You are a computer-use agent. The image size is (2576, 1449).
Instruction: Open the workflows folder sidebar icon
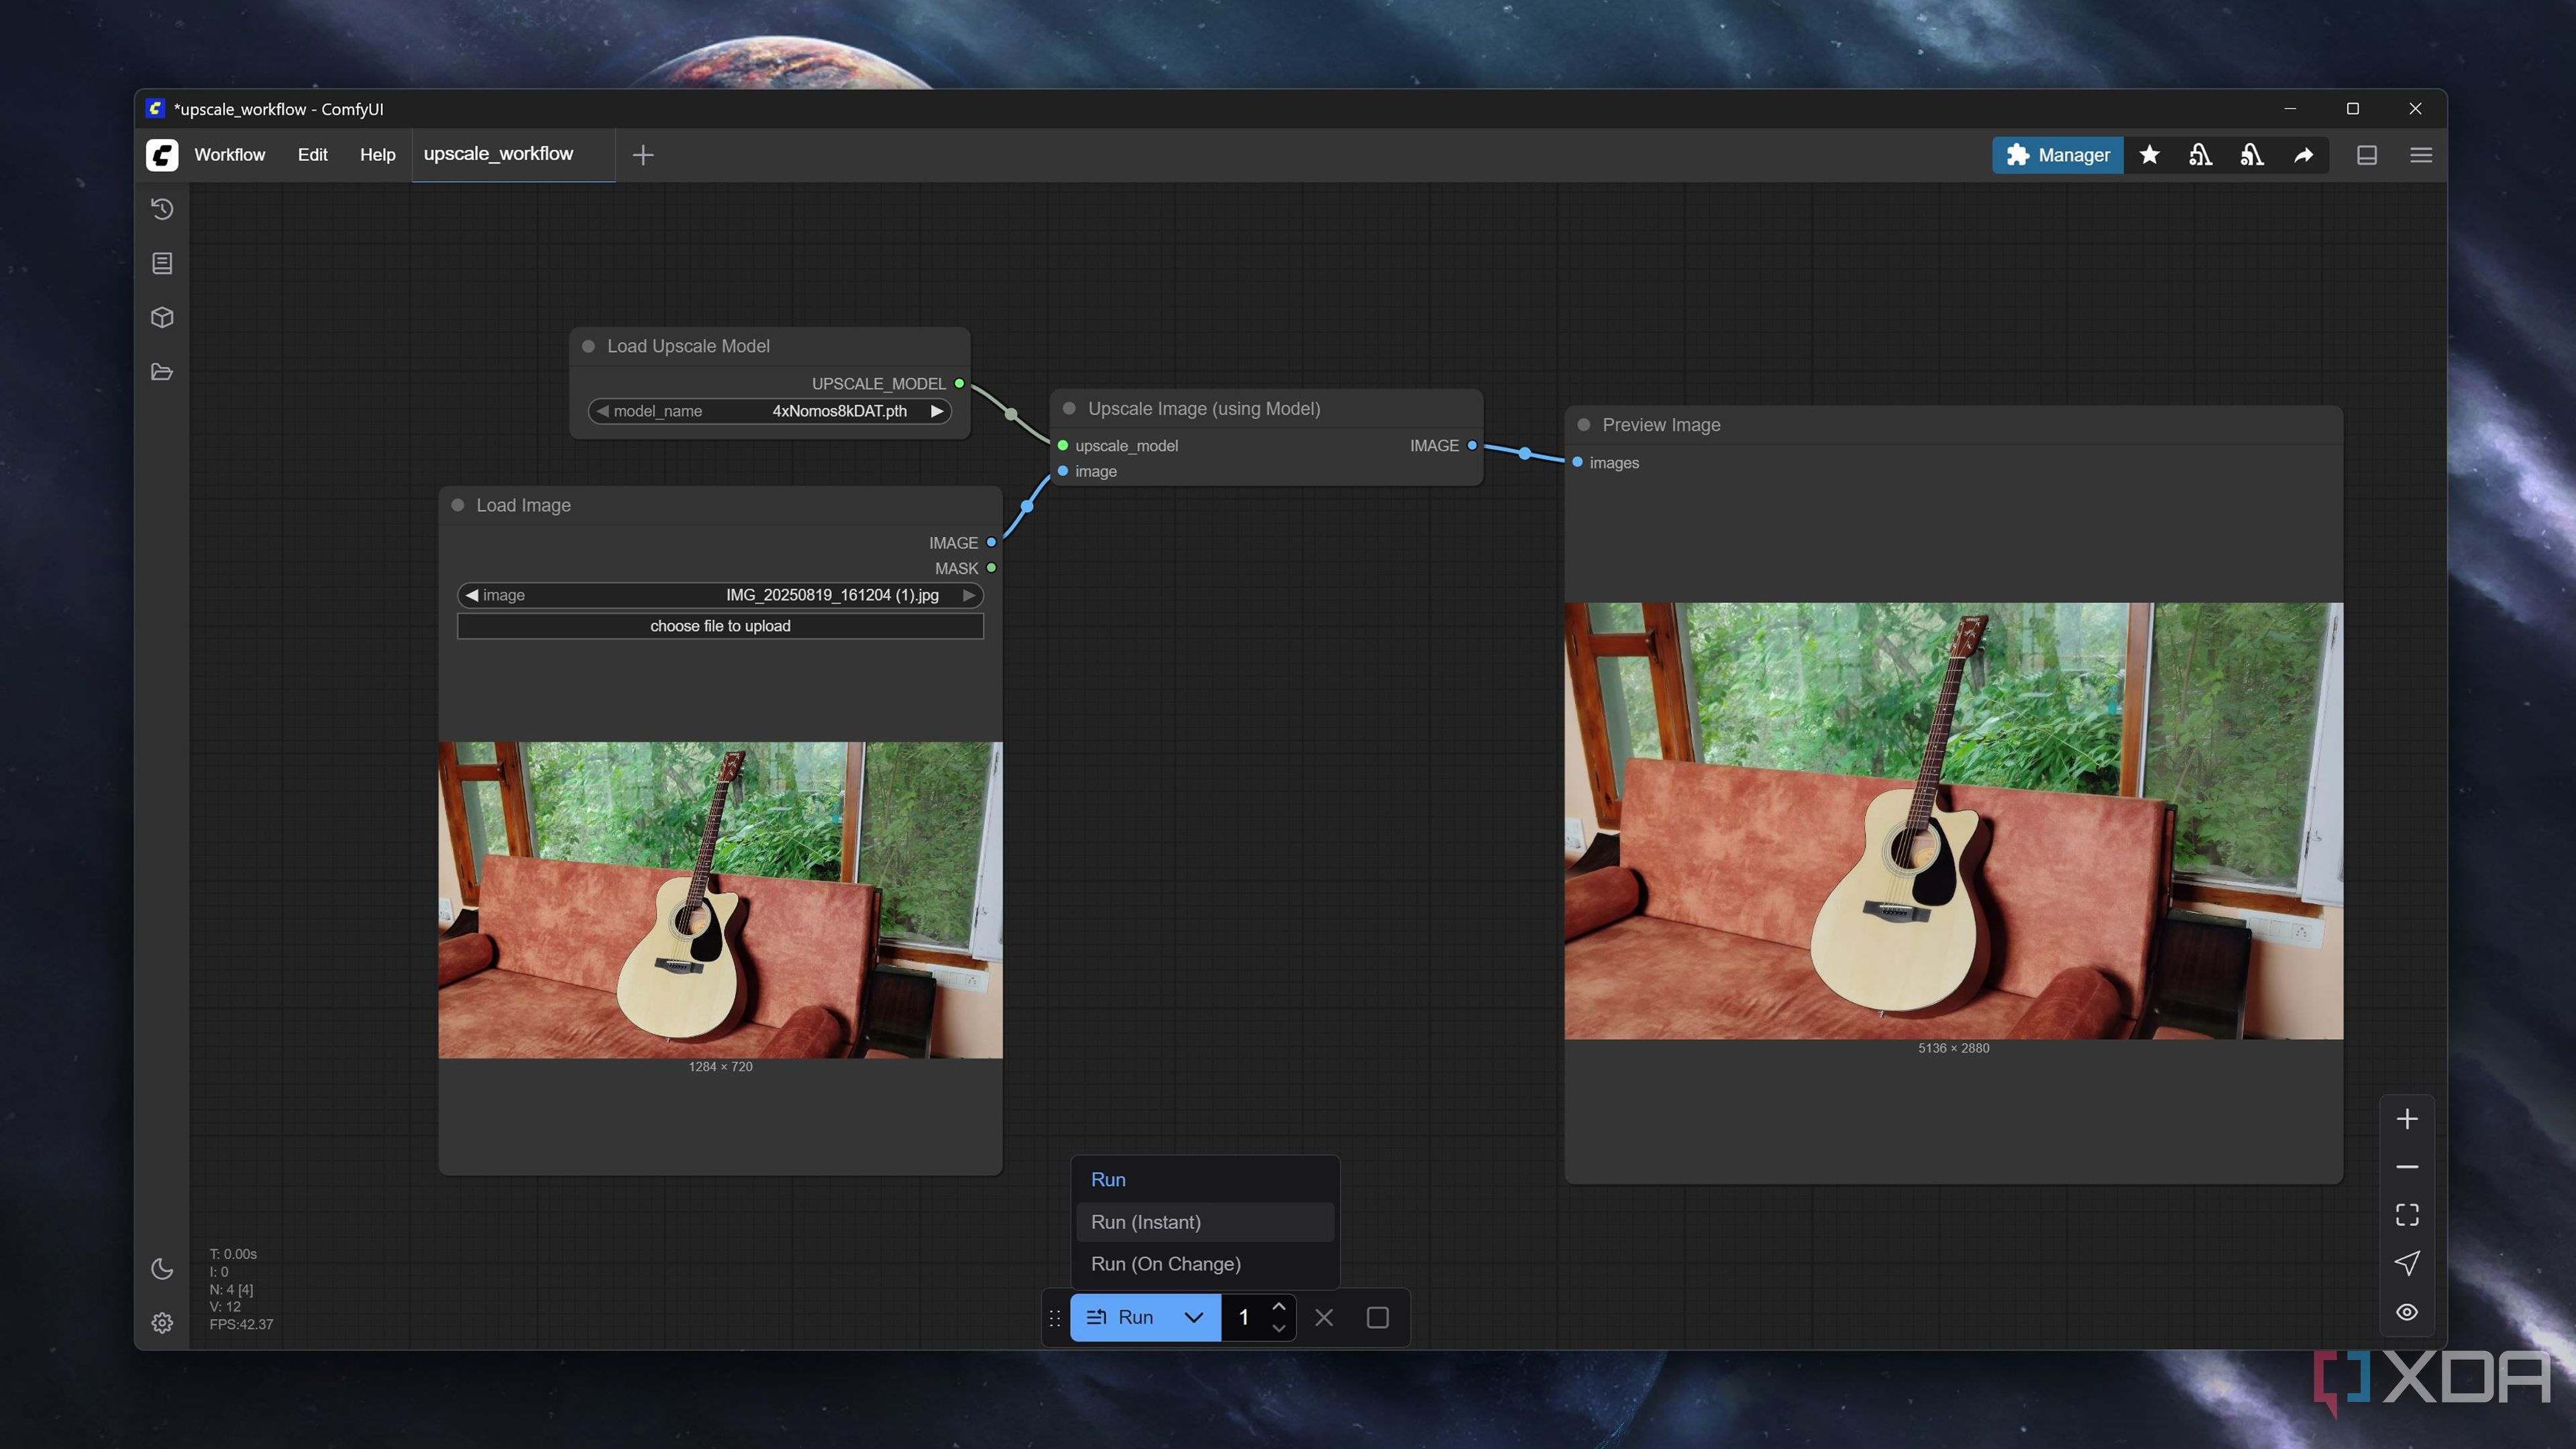[x=162, y=372]
